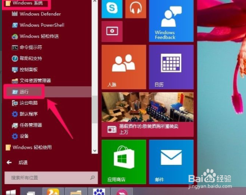The height and width of the screenshot is (195, 246).
Task: Click the help question mark icon
Action: (x=15, y=58)
